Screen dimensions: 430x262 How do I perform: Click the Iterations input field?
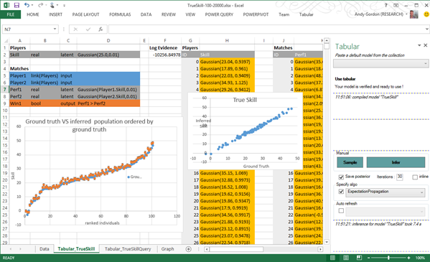[400, 177]
